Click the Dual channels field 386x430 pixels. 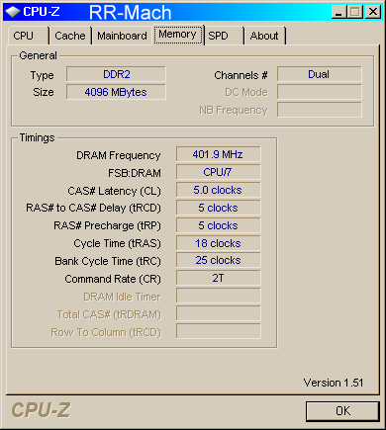[x=320, y=74]
